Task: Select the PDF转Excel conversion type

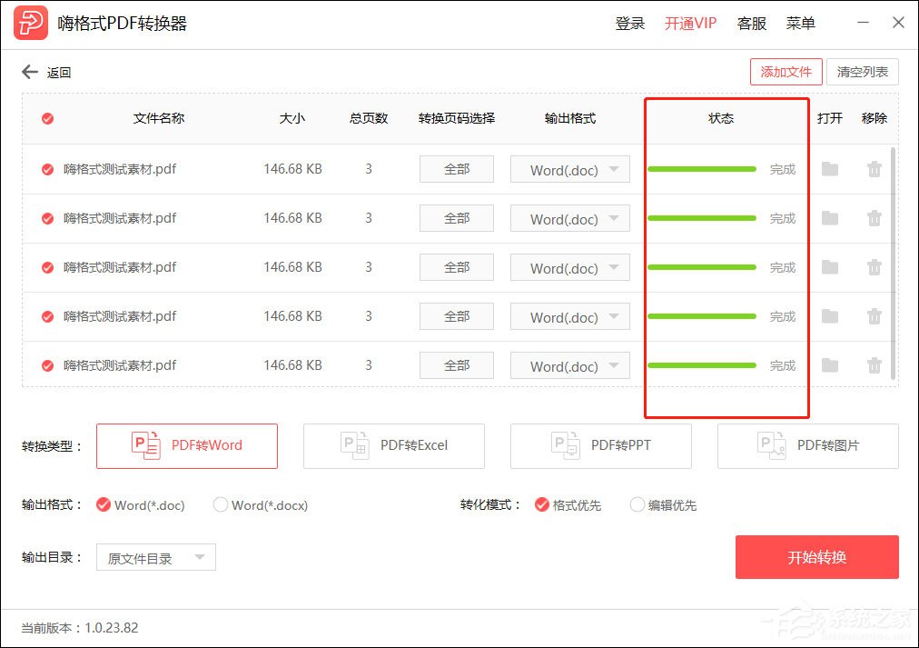Action: (393, 446)
